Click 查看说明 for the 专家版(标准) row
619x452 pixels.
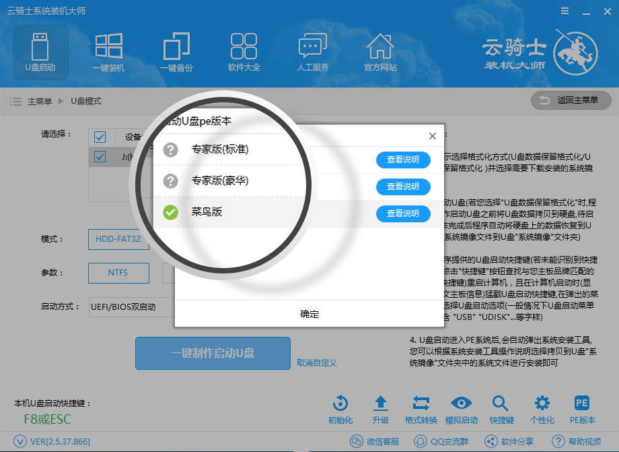(403, 160)
